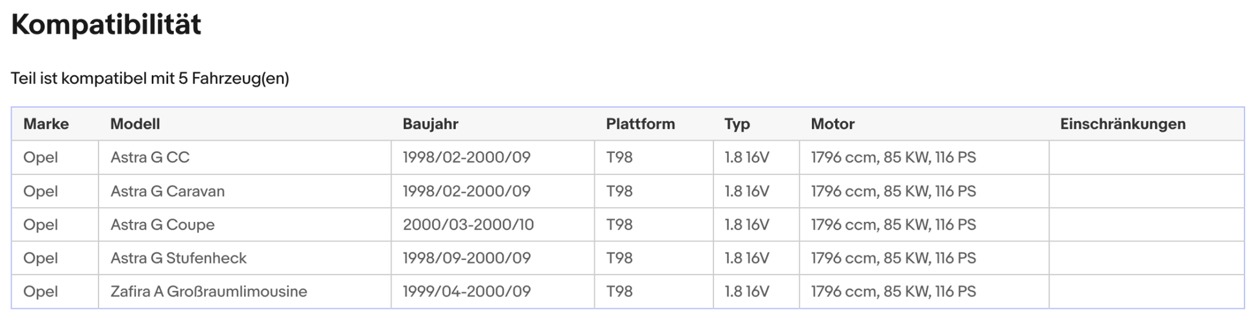Click the "Teil ist kompatibel" summary text
1253x321 pixels.
point(150,78)
